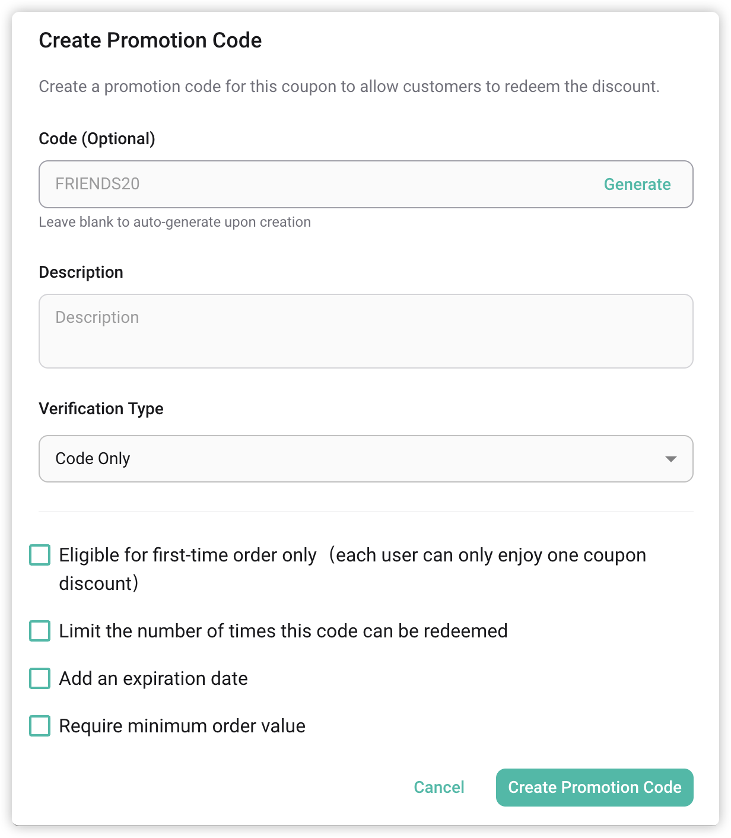Image resolution: width=731 pixels, height=838 pixels.
Task: Click the 'Add an expiration date' label text
Action: (x=153, y=678)
